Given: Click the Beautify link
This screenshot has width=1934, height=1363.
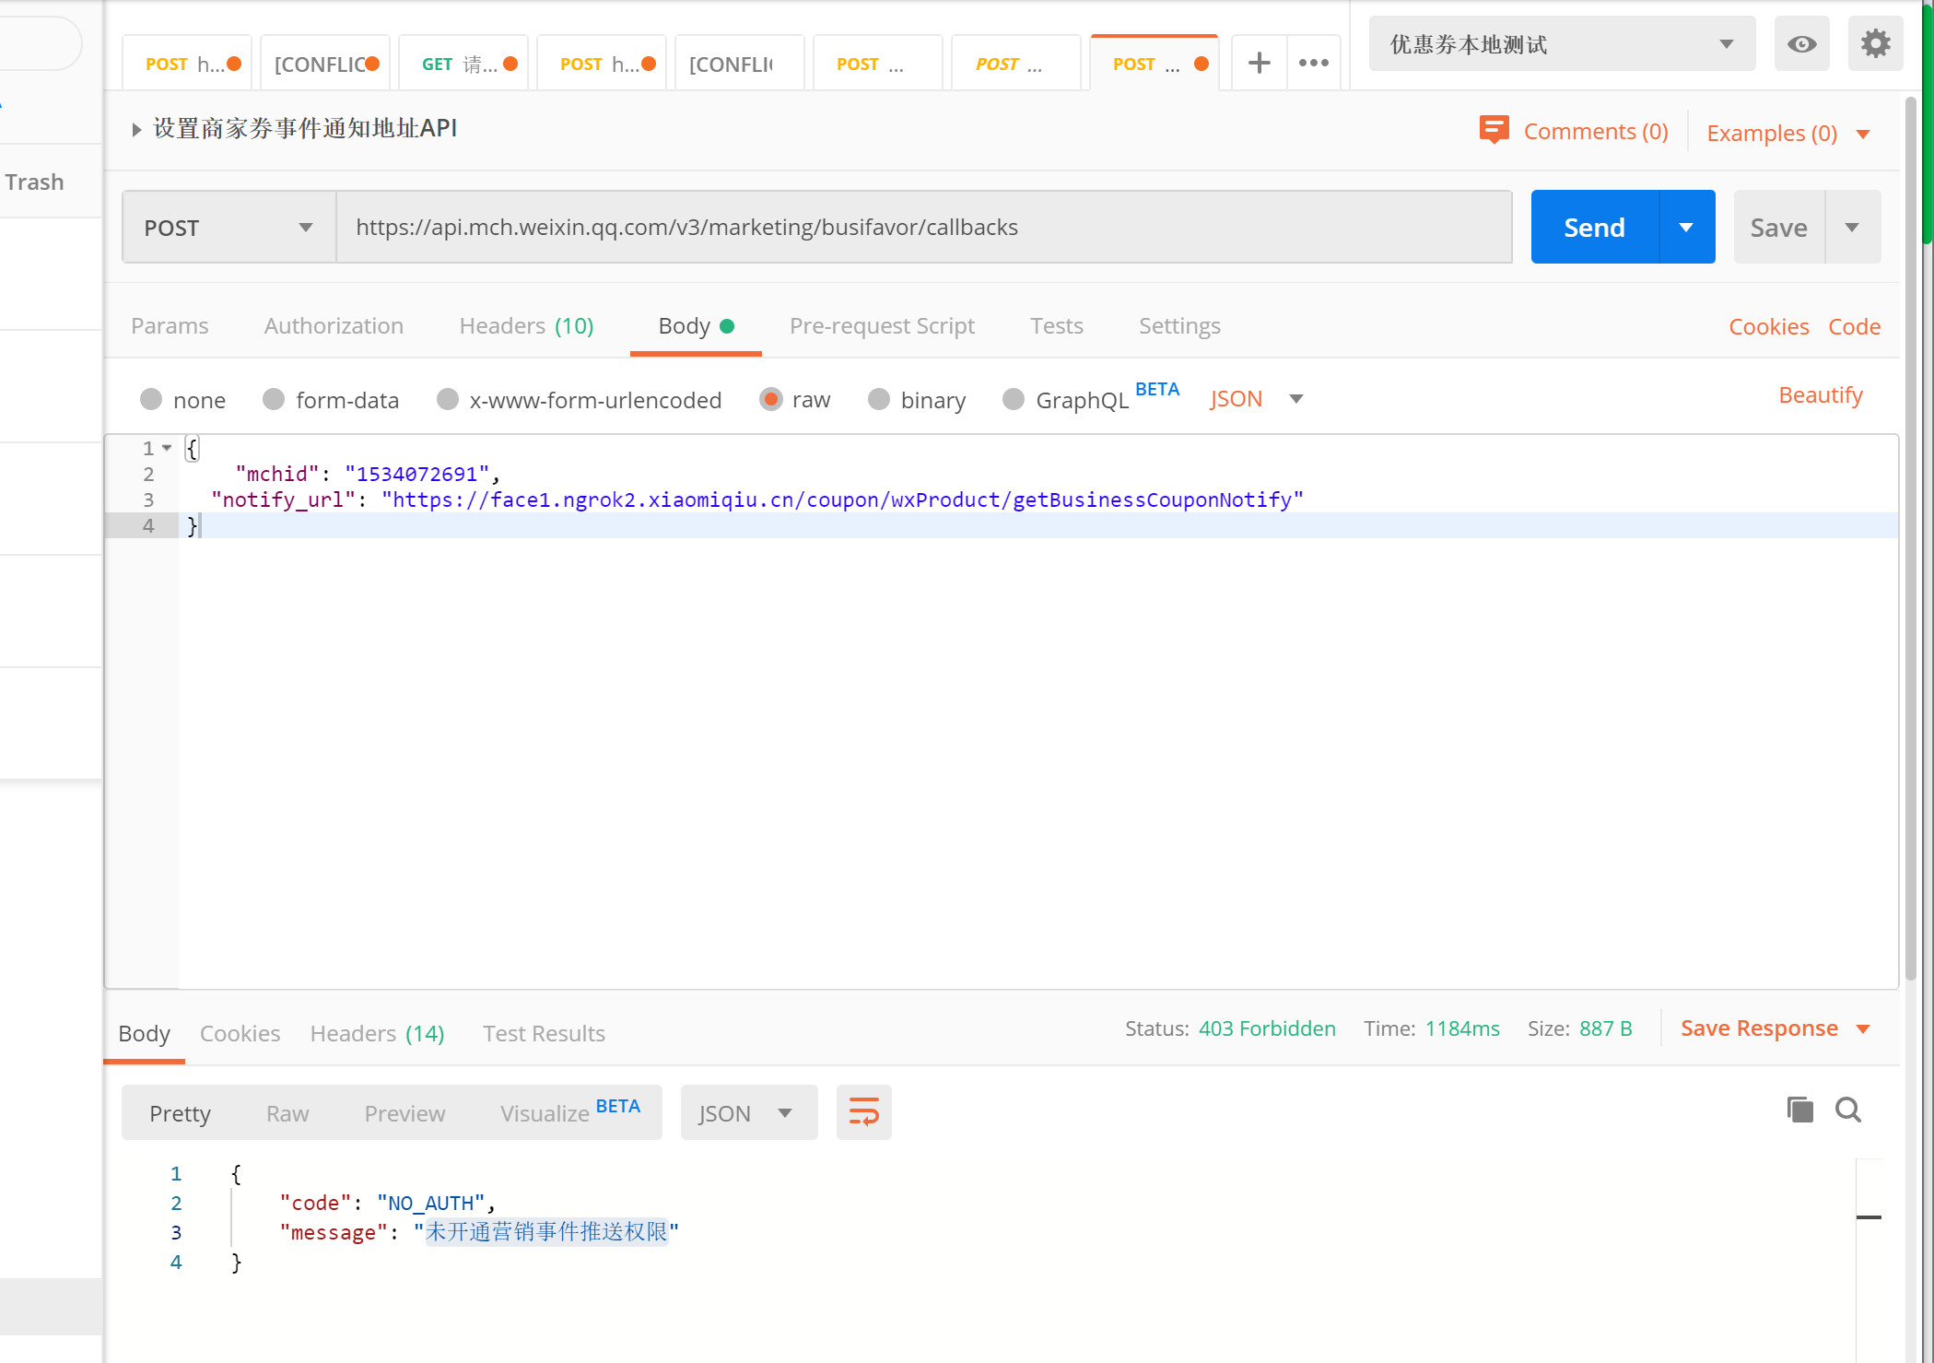Looking at the screenshot, I should click(x=1820, y=395).
